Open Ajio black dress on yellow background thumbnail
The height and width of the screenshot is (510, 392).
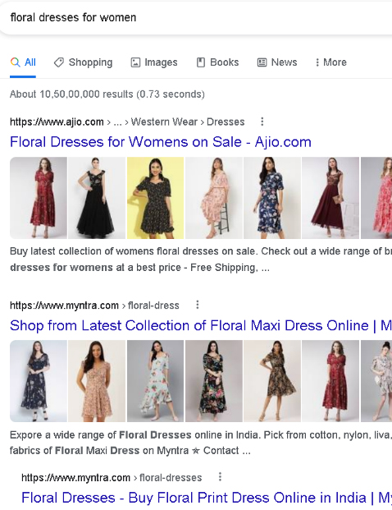[155, 198]
